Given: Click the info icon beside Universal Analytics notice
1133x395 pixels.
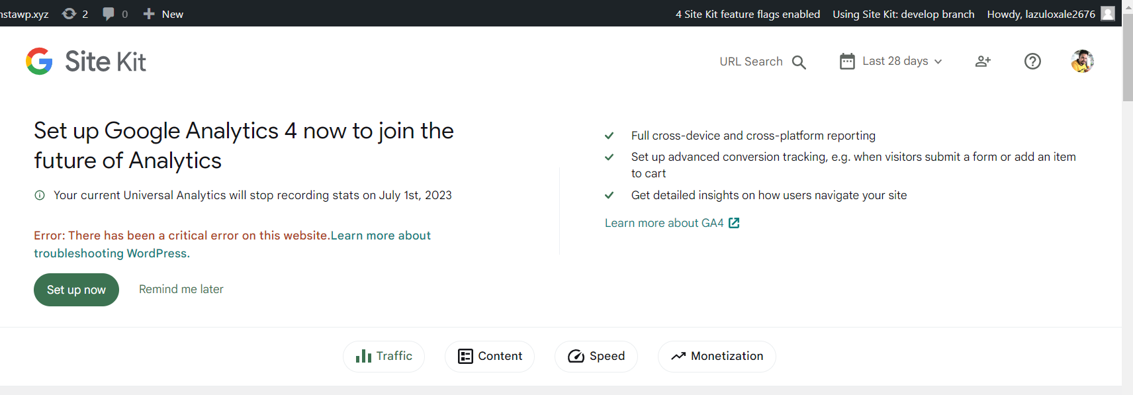Looking at the screenshot, I should (x=40, y=195).
